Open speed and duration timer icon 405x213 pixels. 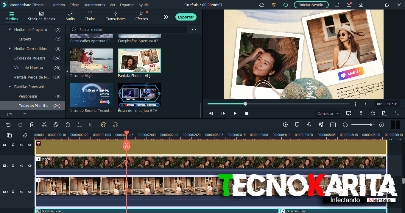(68, 125)
